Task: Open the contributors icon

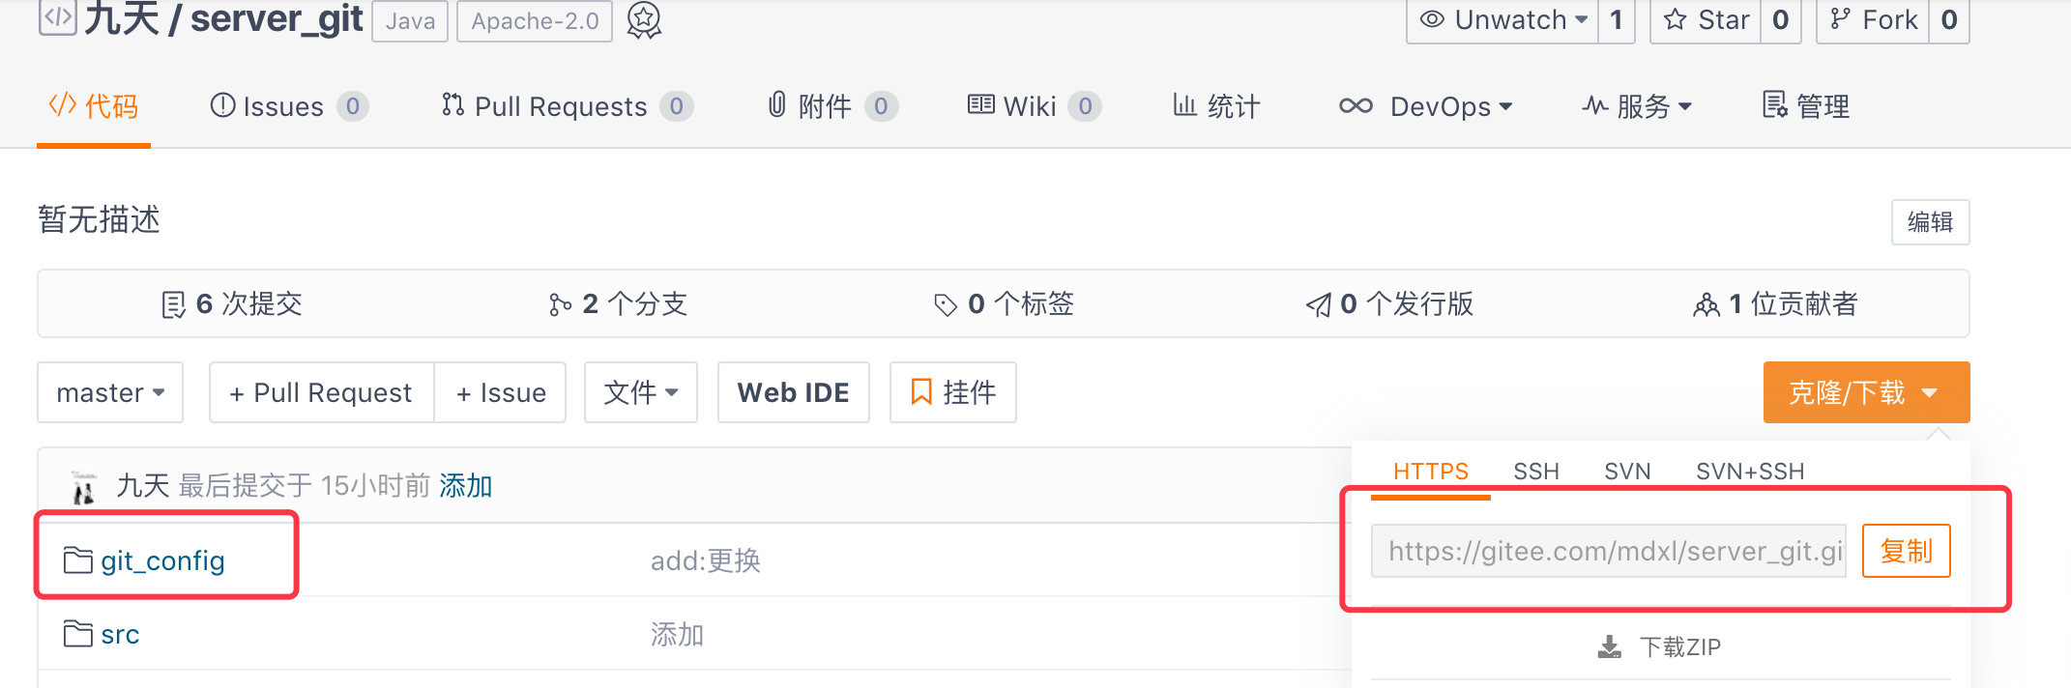Action: click(1706, 305)
